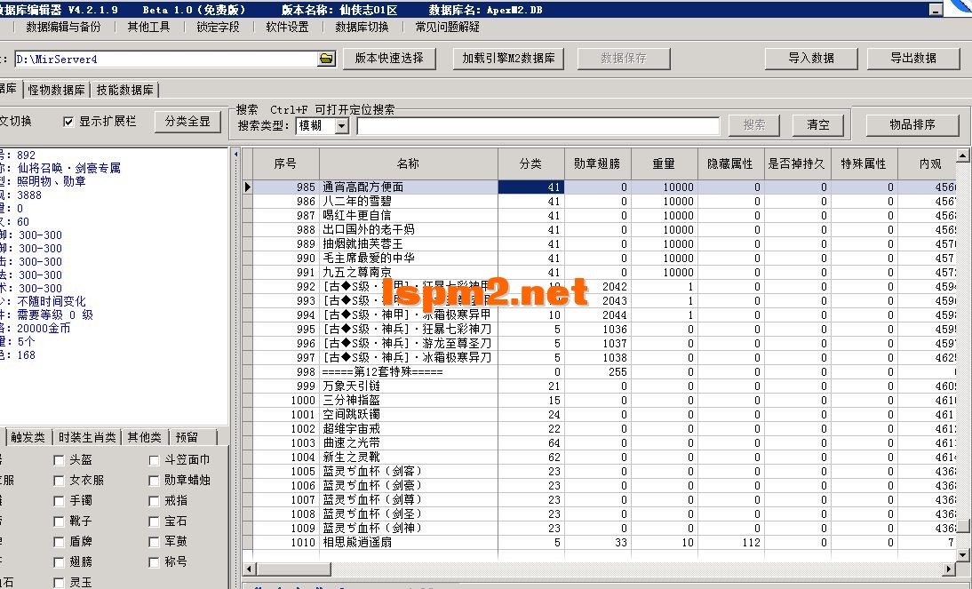The image size is (972, 589).
Task: Toggle the 显示扩展栏 checkbox
Action: [x=68, y=123]
